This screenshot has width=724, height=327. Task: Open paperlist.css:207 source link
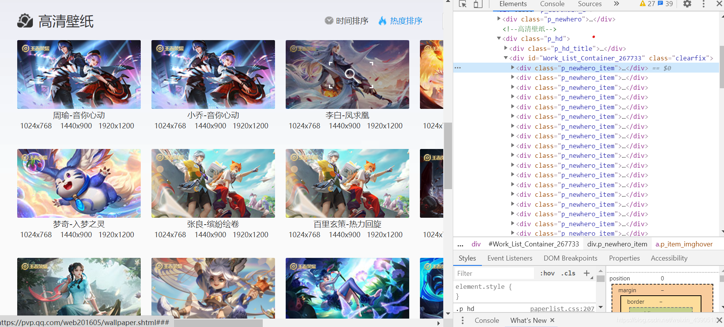point(562,309)
